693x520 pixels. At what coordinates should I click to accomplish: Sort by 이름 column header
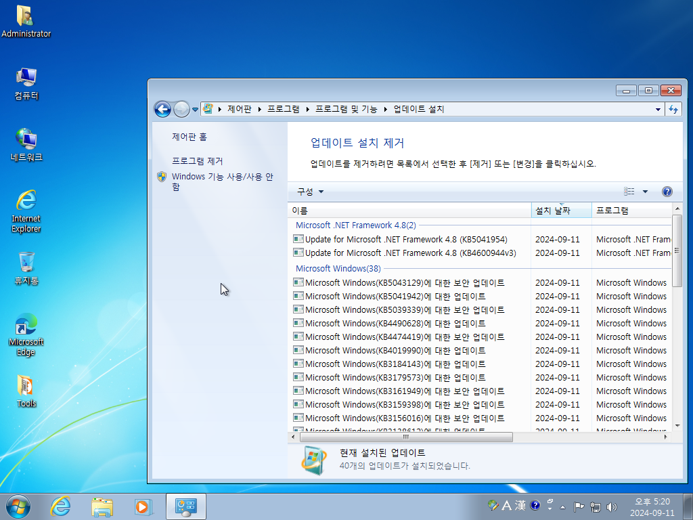[x=409, y=211]
